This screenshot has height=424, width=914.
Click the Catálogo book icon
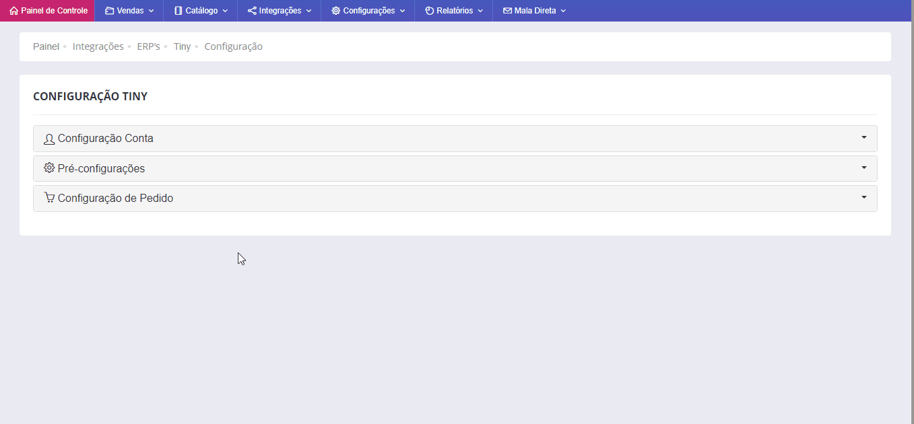click(x=178, y=11)
